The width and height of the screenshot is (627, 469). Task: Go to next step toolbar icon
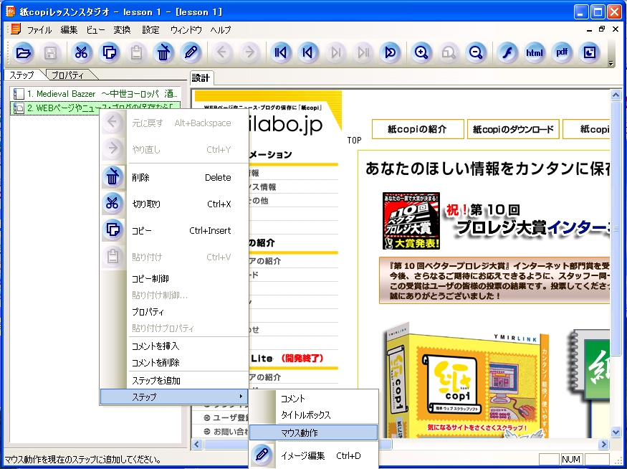pyautogui.click(x=335, y=52)
